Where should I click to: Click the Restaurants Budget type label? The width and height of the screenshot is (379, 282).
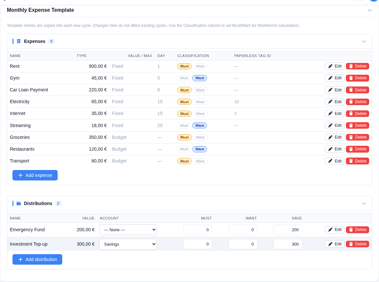point(119,149)
